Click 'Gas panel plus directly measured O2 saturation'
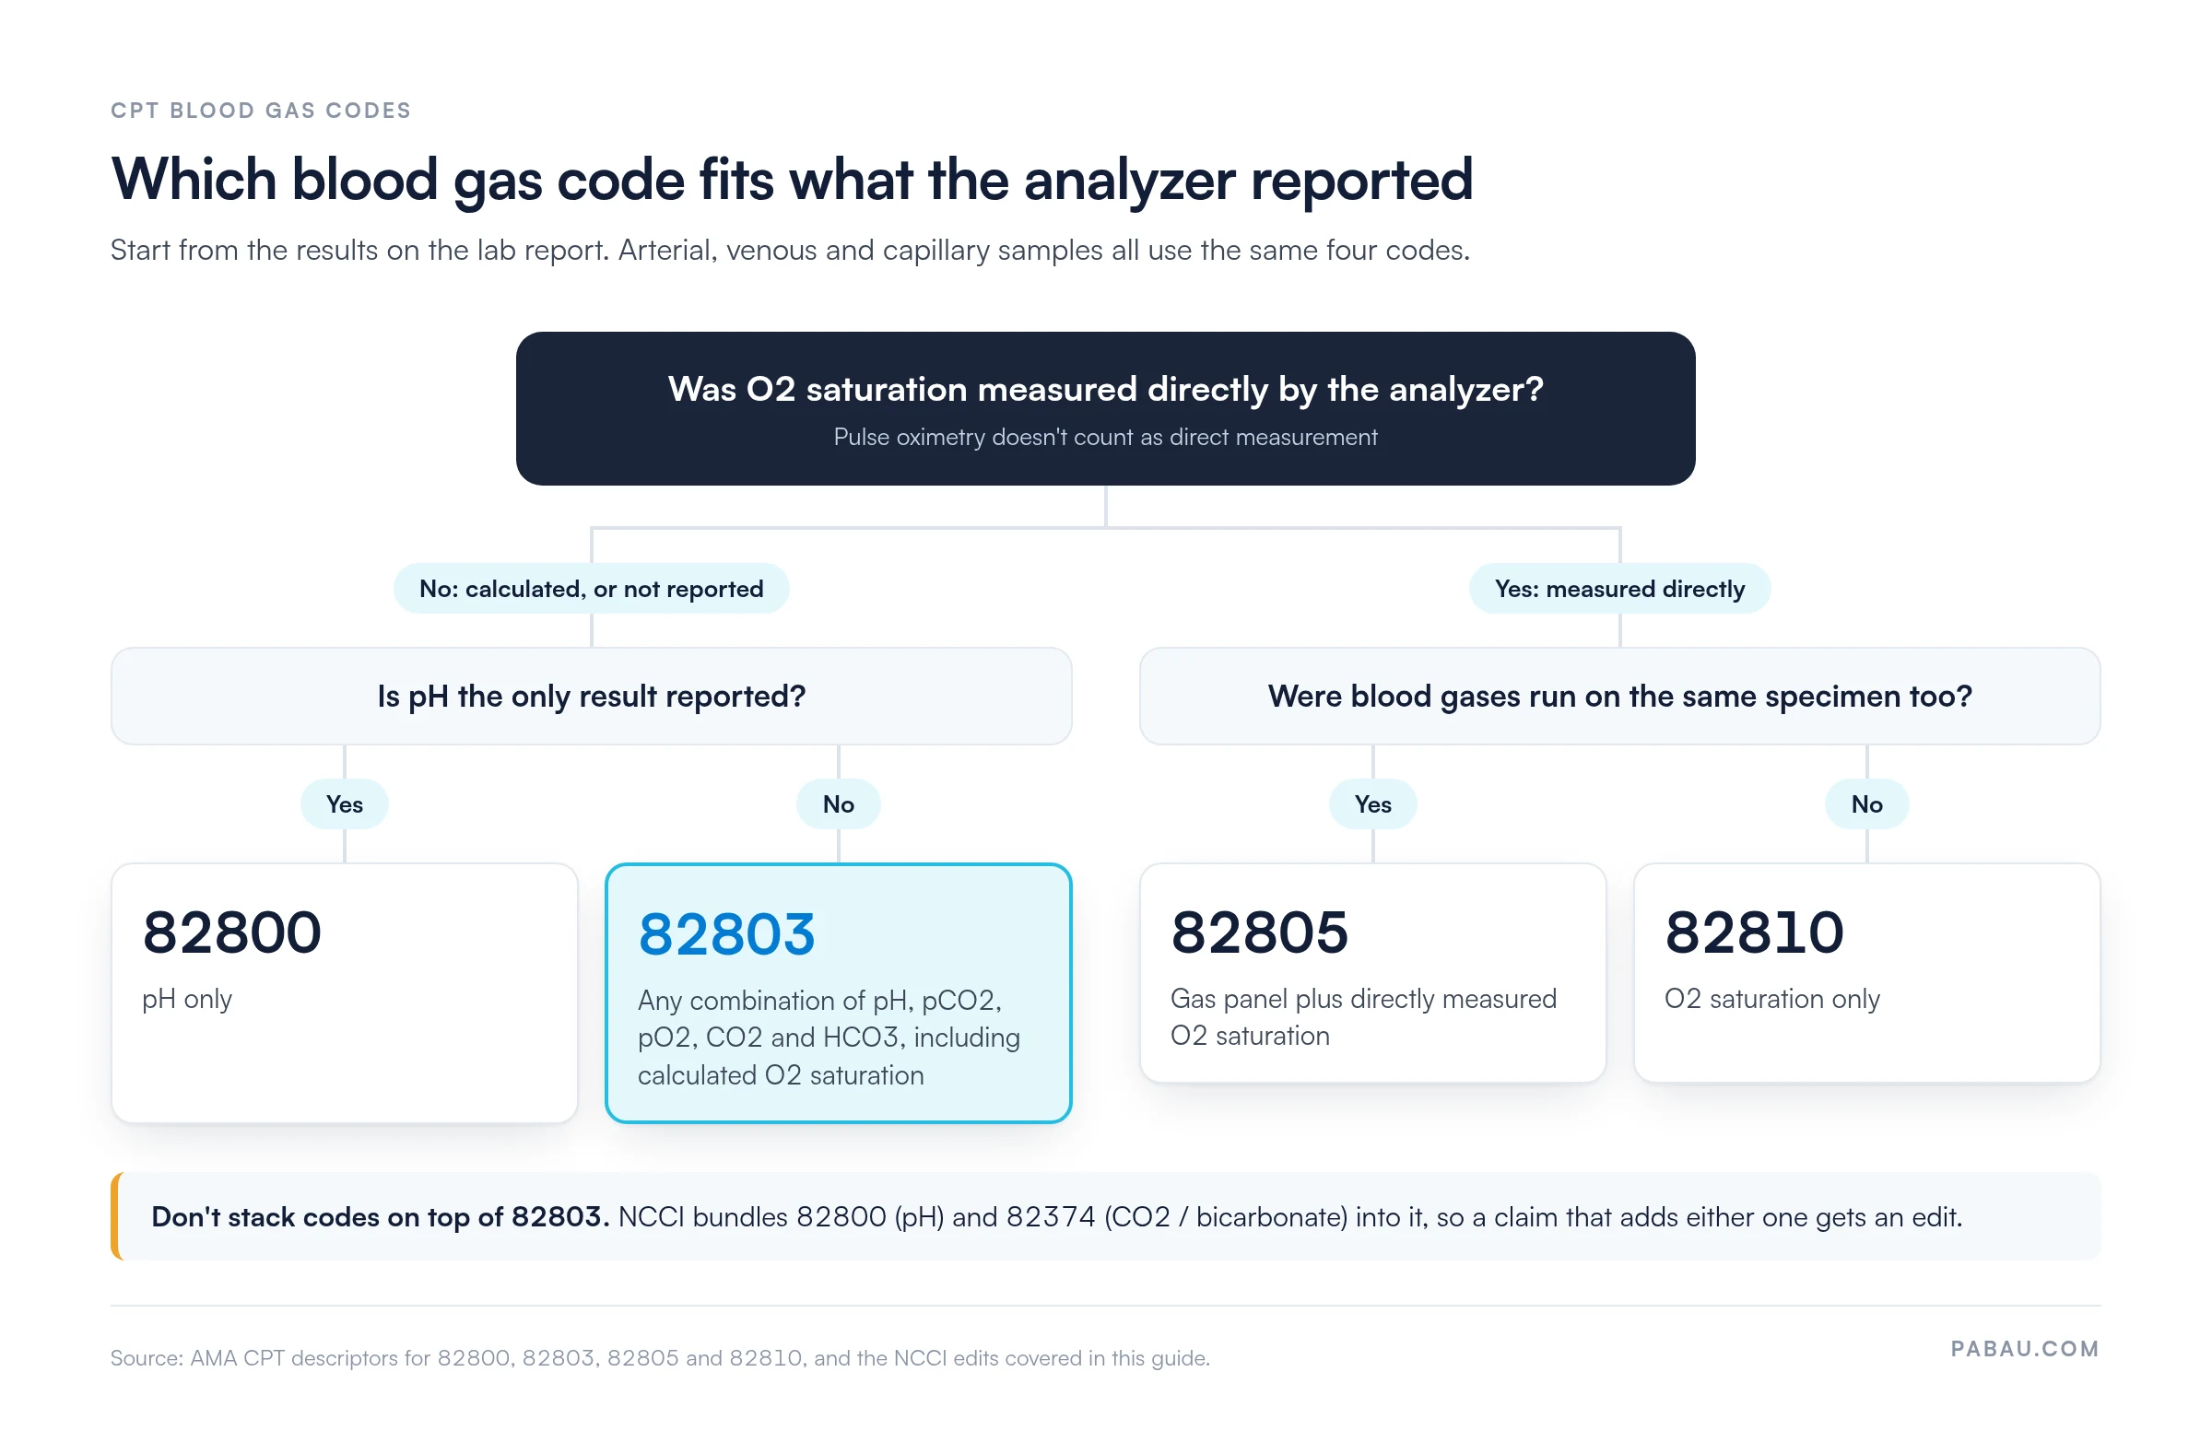 coord(1362,1016)
